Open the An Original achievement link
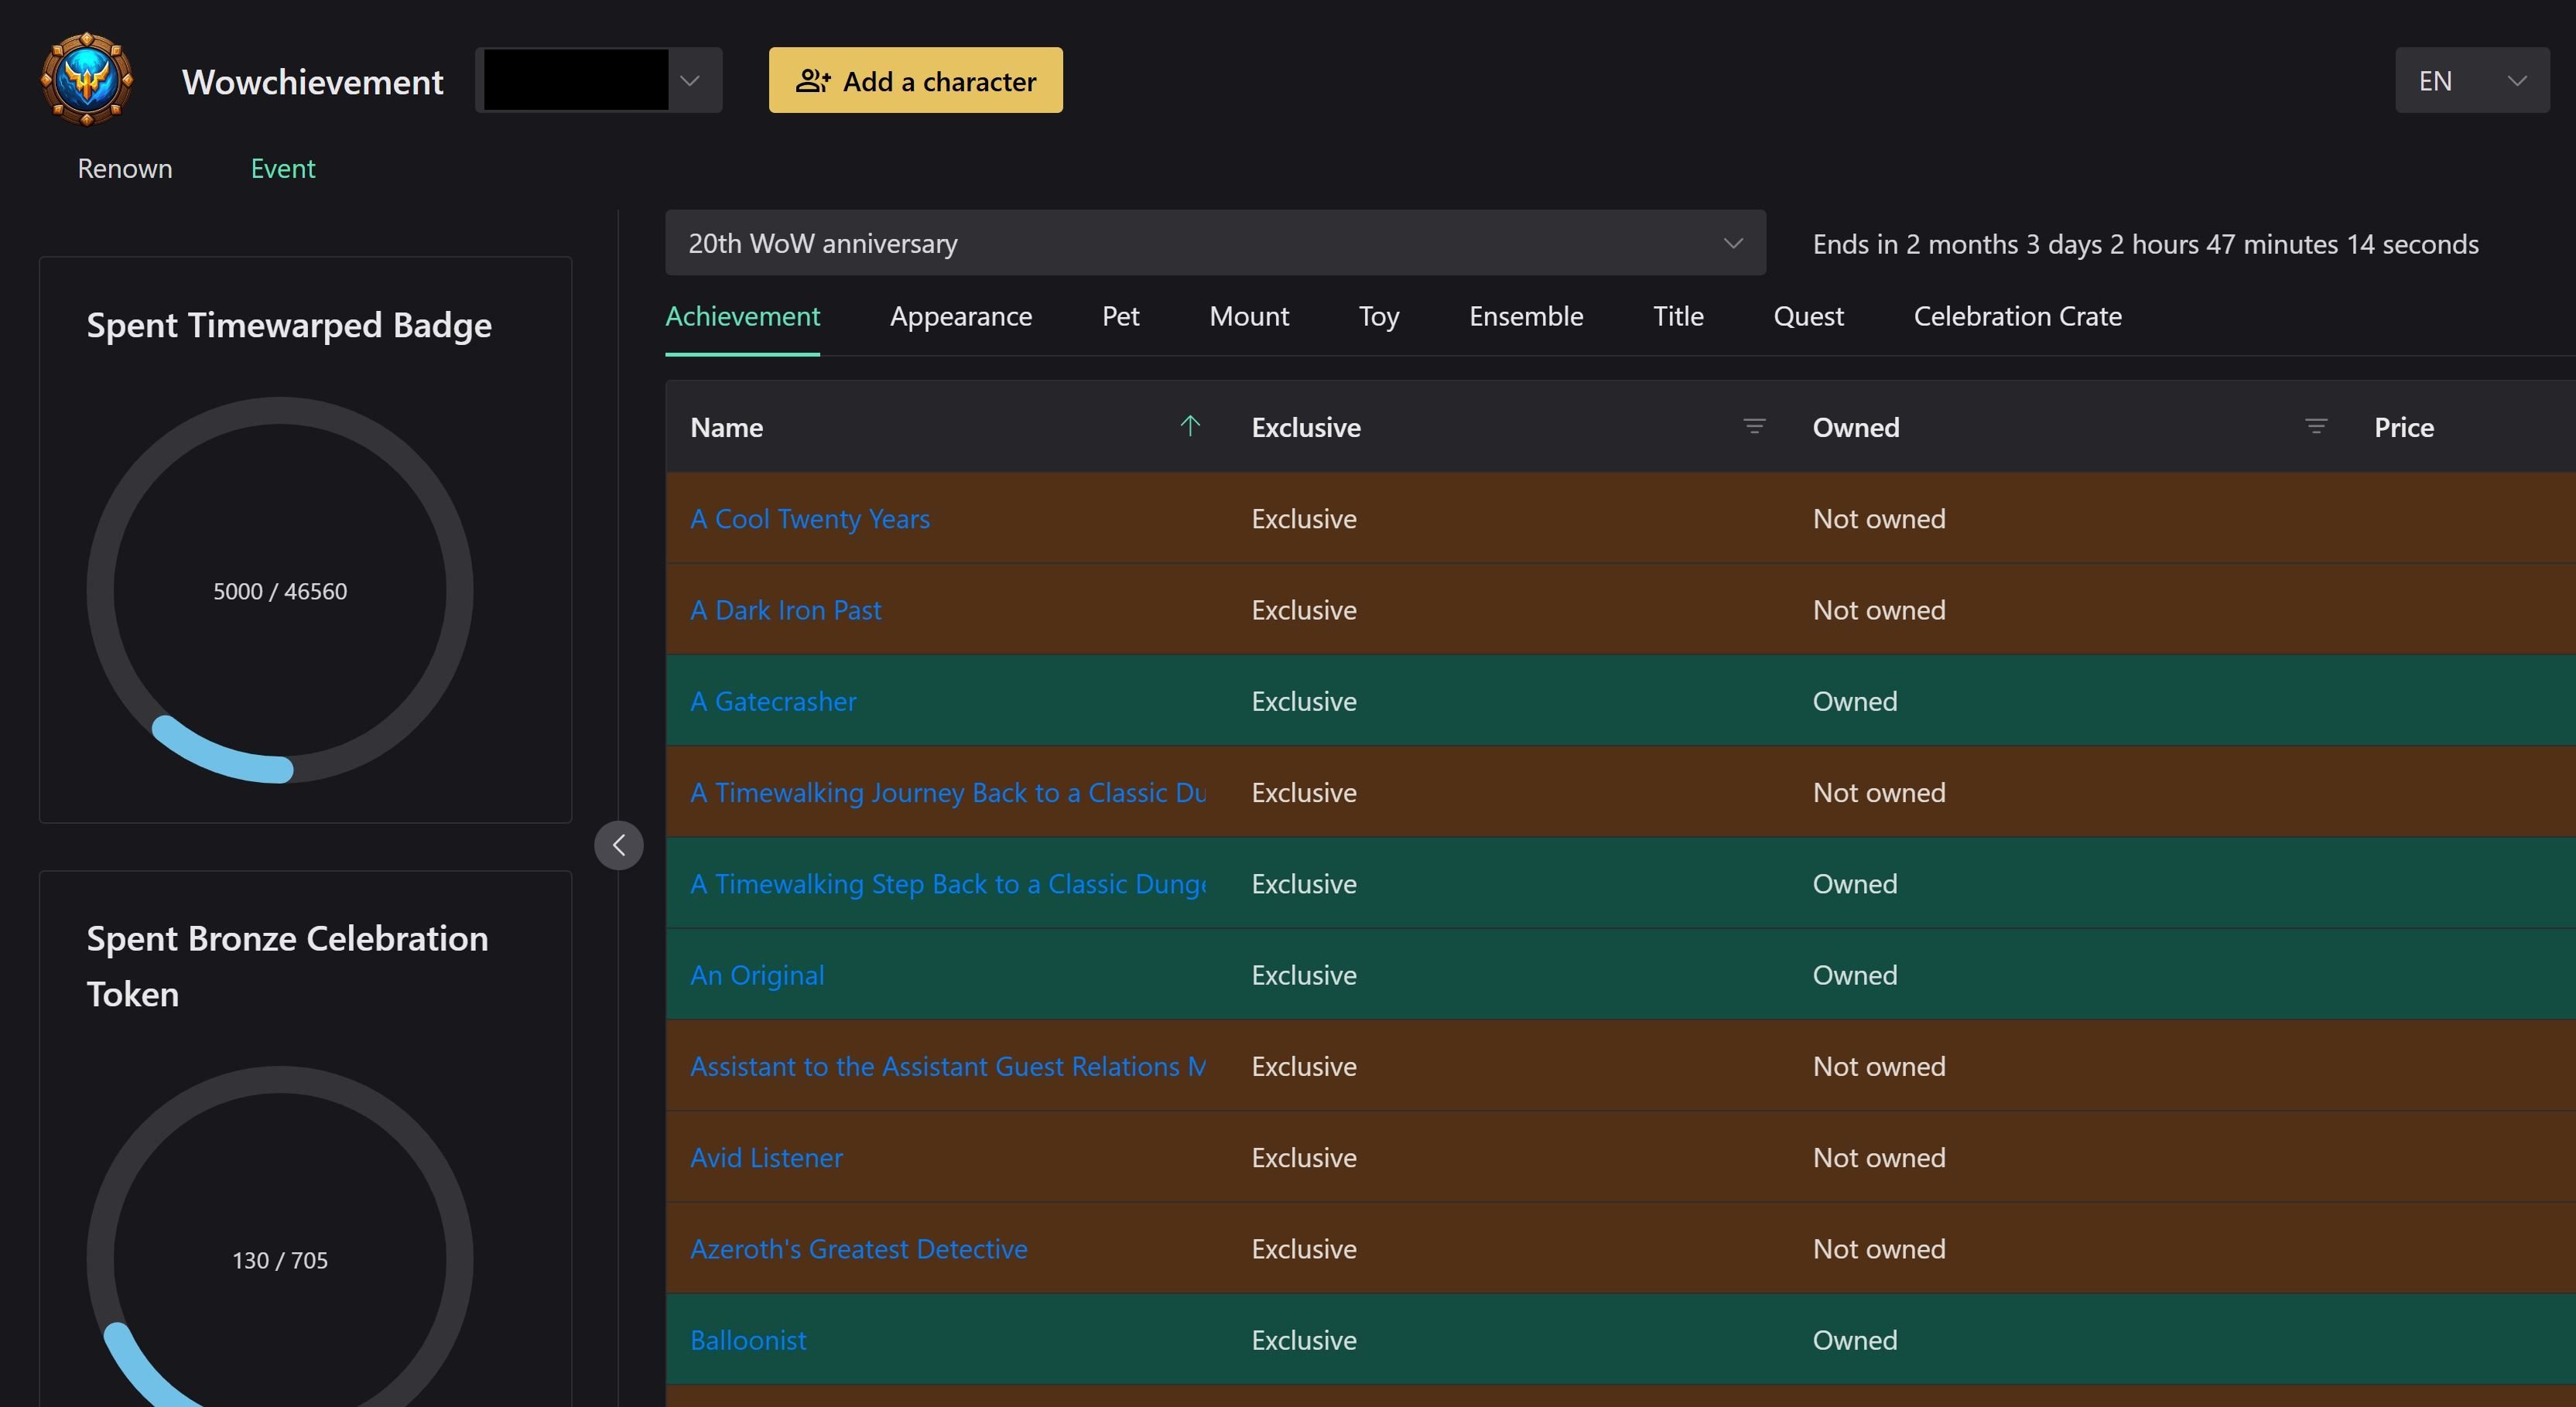This screenshot has height=1407, width=2576. (757, 975)
